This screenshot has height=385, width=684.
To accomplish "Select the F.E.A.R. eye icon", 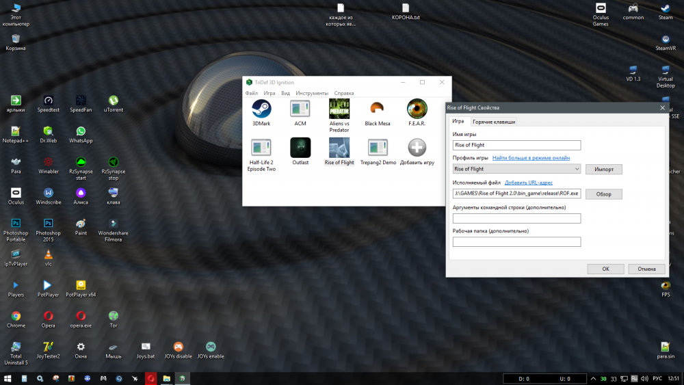I will (417, 109).
